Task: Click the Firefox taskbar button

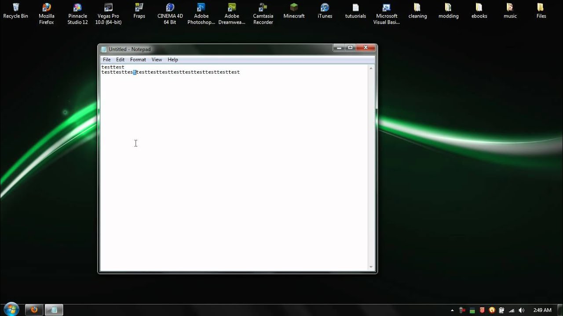Action: [x=34, y=310]
